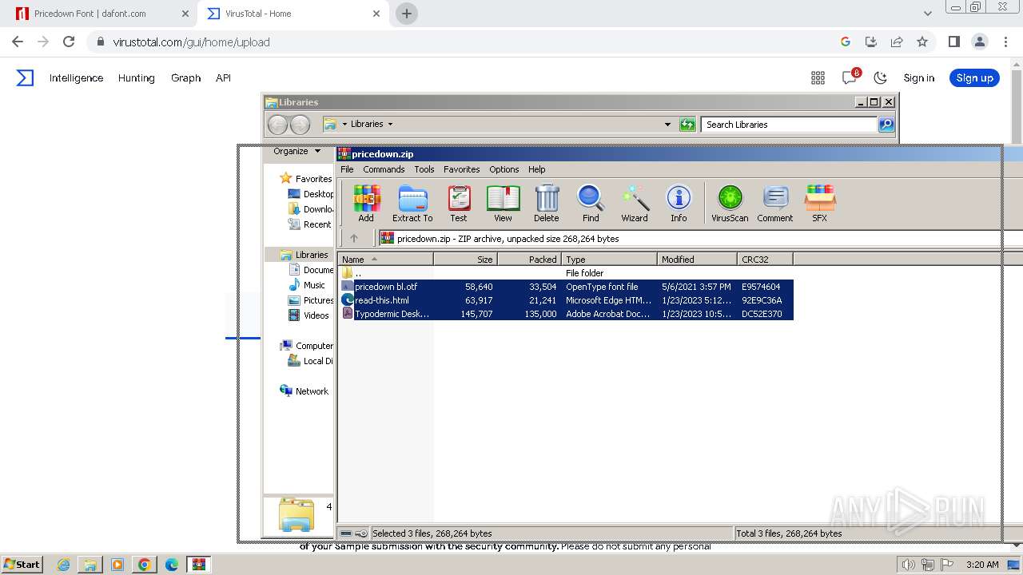
Task: Sort by Size column header
Action: (x=466, y=260)
